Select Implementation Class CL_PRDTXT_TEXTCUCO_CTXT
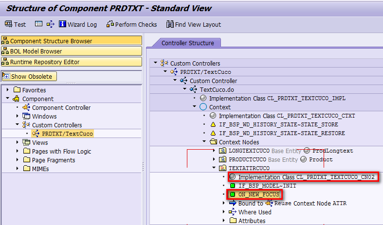 pos(287,116)
